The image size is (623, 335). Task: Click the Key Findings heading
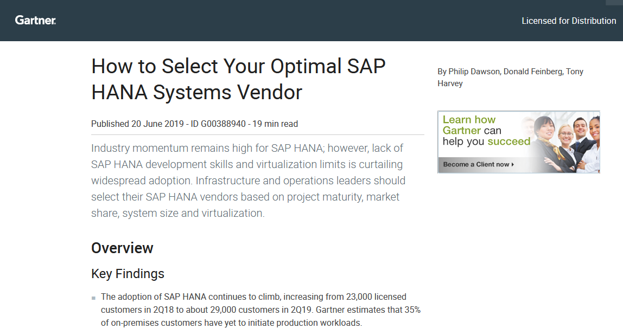[128, 274]
